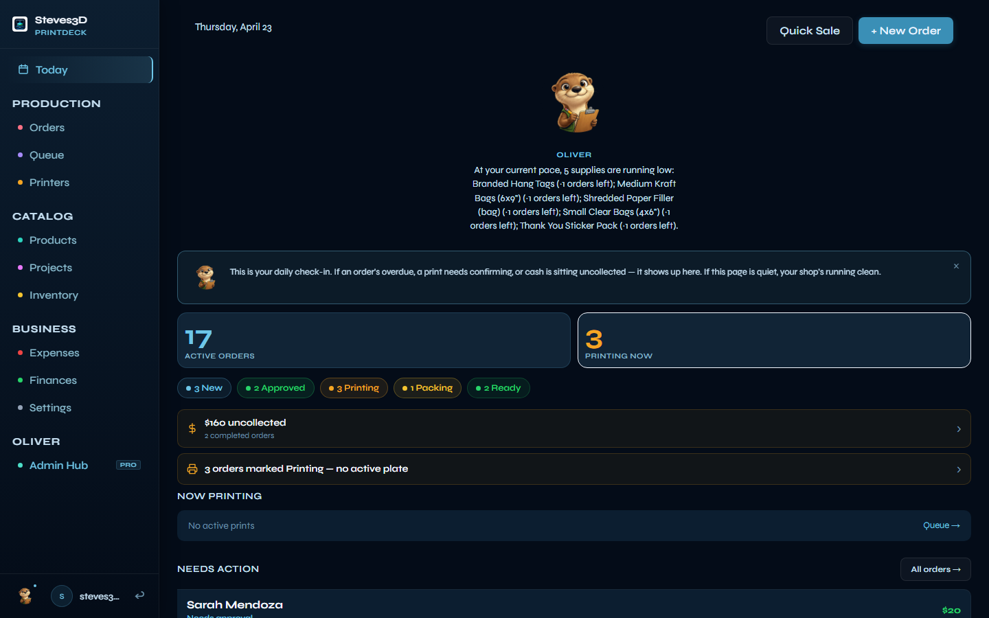Click the Steves3D PrintDeck logo icon
This screenshot has width=989, height=618.
pyautogui.click(x=20, y=25)
